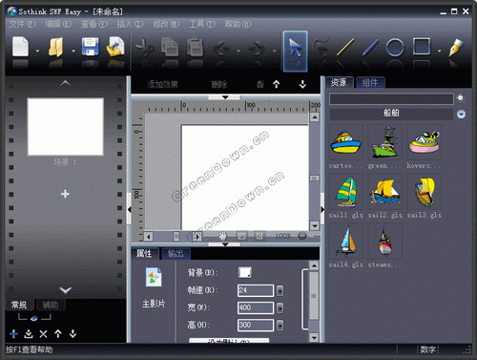Click the search magnifier in resources panel

(x=461, y=99)
